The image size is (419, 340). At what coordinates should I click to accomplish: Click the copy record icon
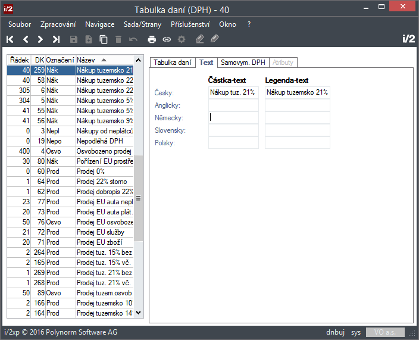pos(104,39)
